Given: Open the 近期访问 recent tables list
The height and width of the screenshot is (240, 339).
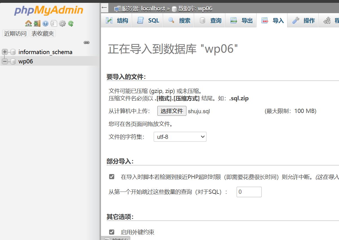Looking at the screenshot, I should (15, 34).
